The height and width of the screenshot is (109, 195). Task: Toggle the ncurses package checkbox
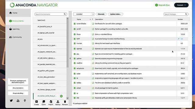coord(75,43)
